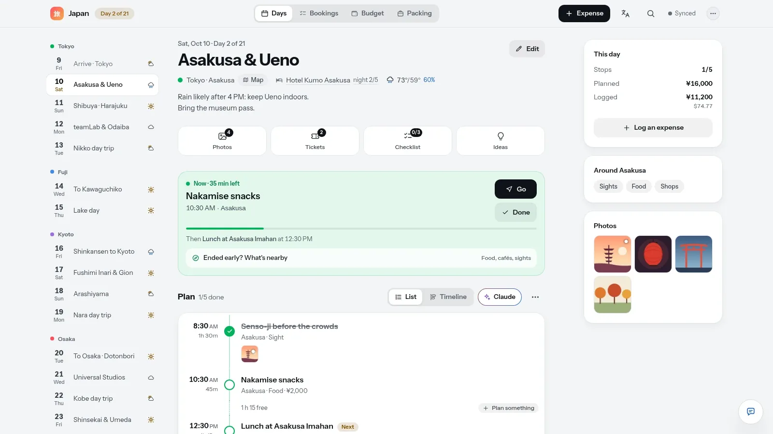Open Map for Tokyo Asakusa
Viewport: 773px width, 434px height.
click(x=253, y=80)
